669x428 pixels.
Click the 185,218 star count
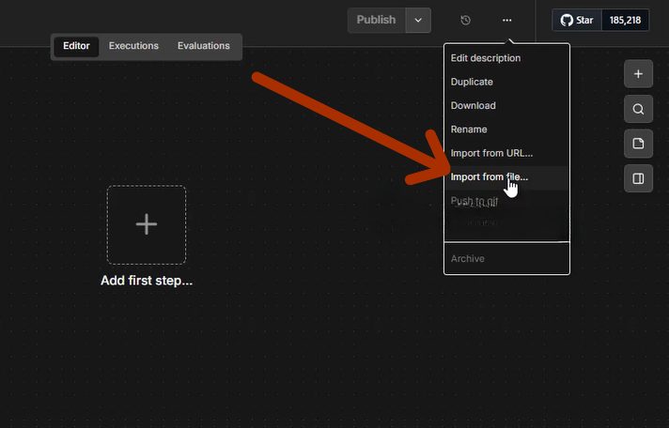pos(625,20)
